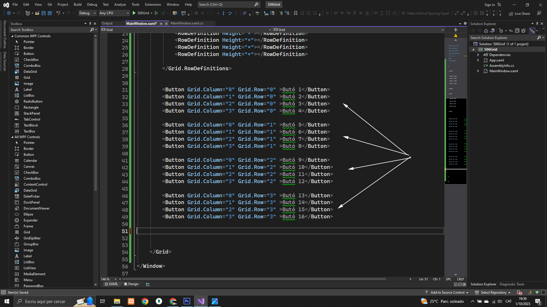Click the Live Share button

tap(520, 13)
